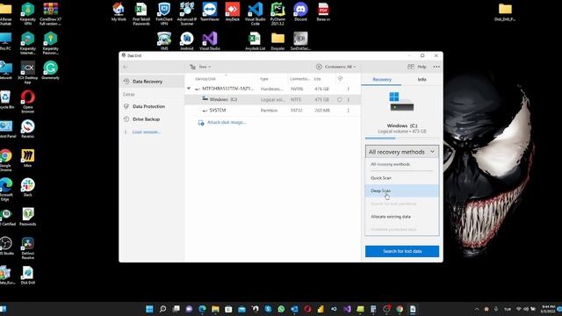Open the Kaspersky VPN desktop shortcut
Image resolution: width=562 pixels, height=316 pixels.
[x=27, y=14]
